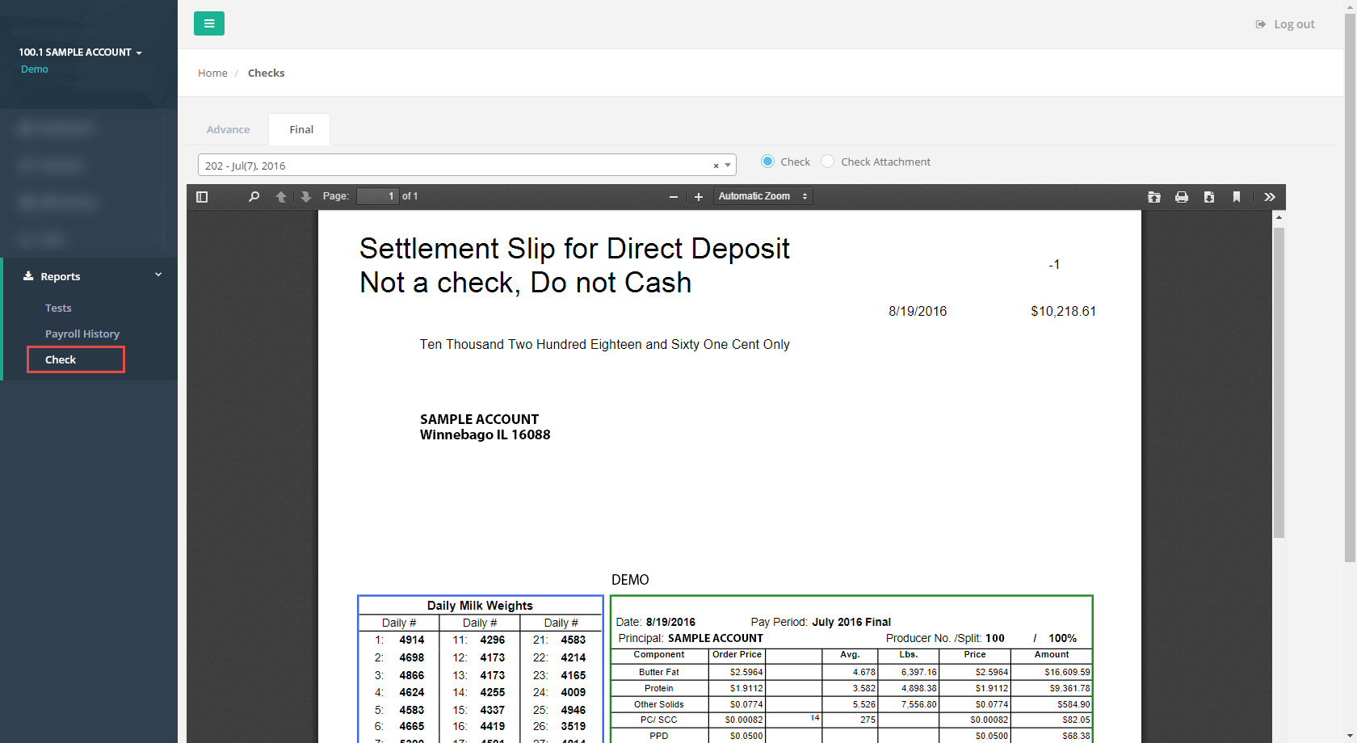Viewport: 1357px width, 743px height.
Task: Download the PDF document
Action: tap(1209, 196)
